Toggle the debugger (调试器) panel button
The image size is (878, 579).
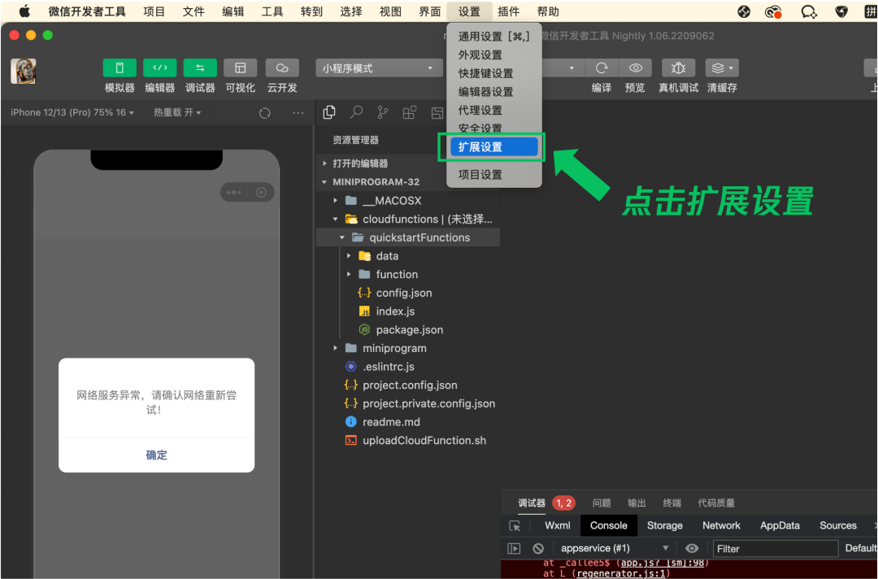point(200,67)
